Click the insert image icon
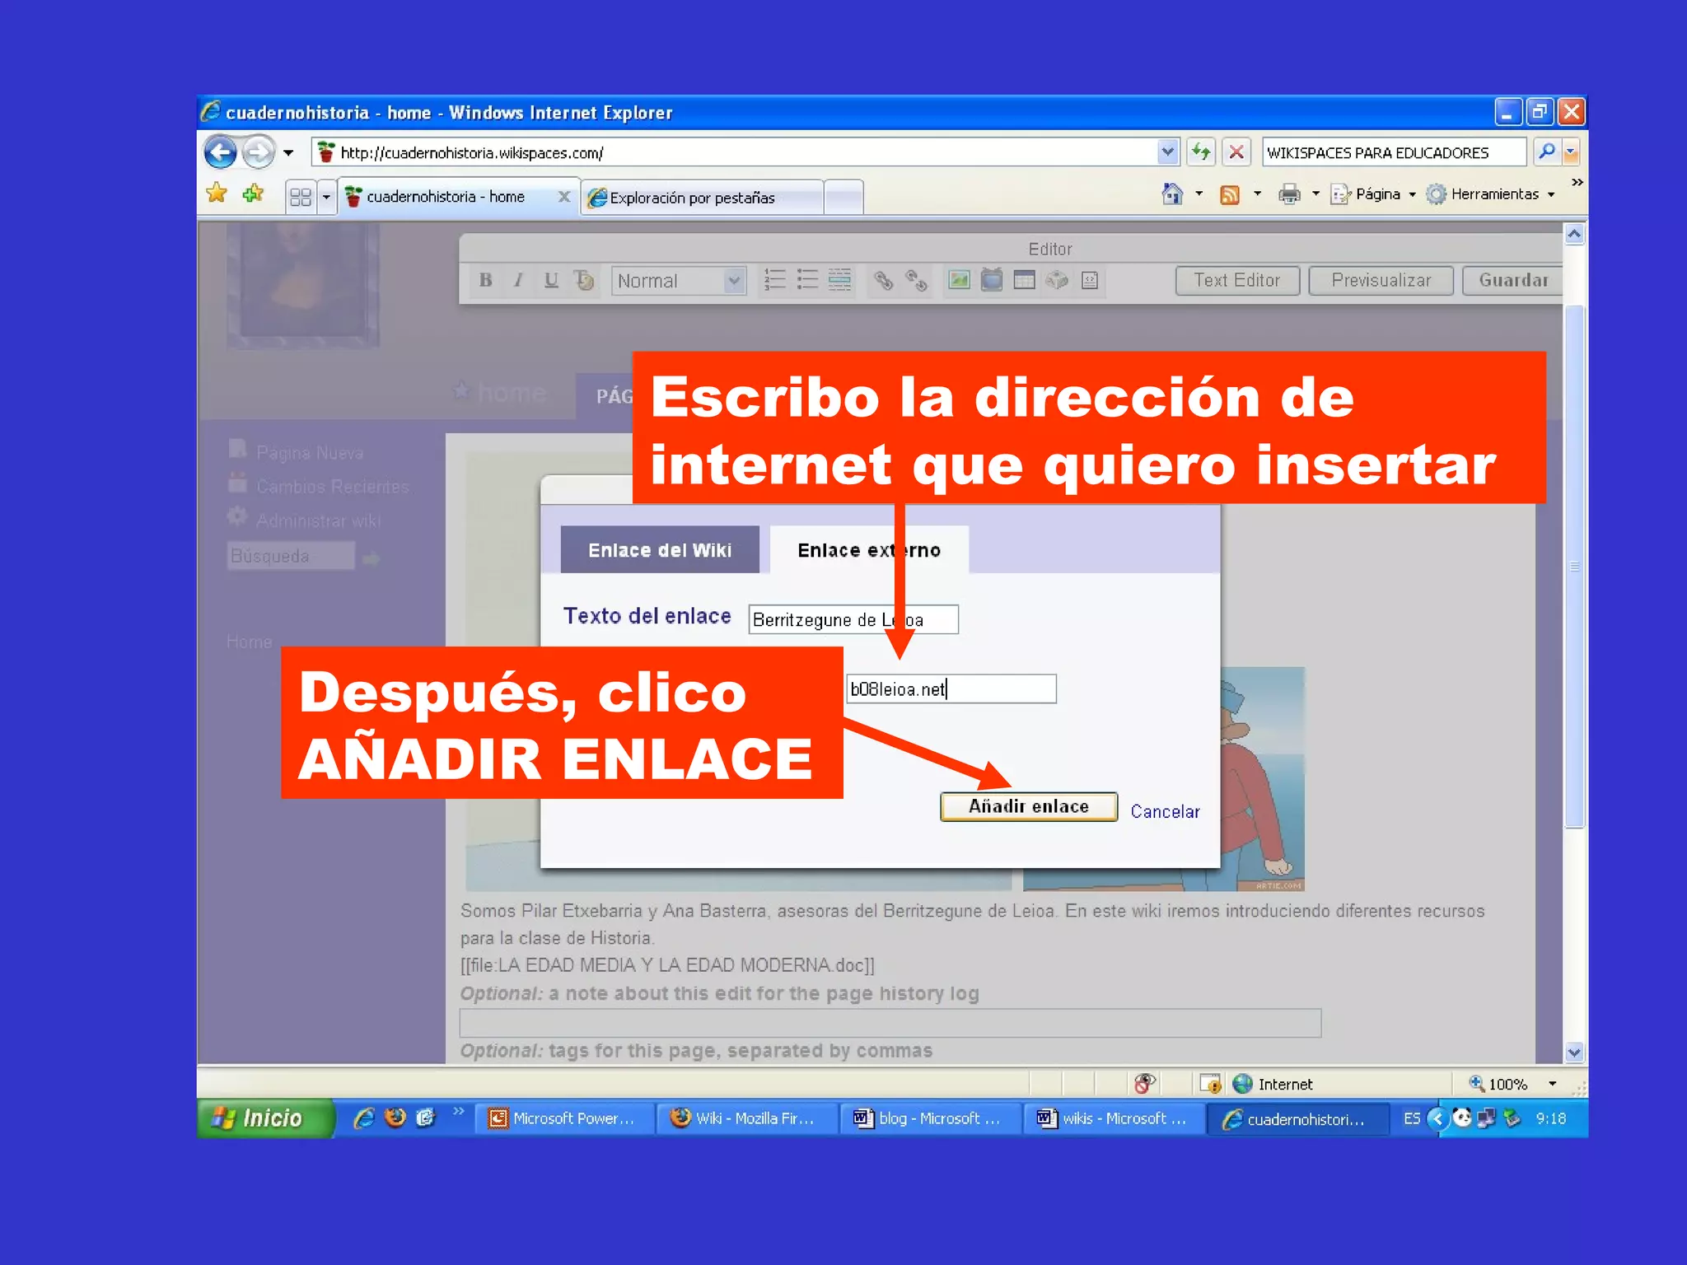1687x1265 pixels. pyautogui.click(x=959, y=281)
